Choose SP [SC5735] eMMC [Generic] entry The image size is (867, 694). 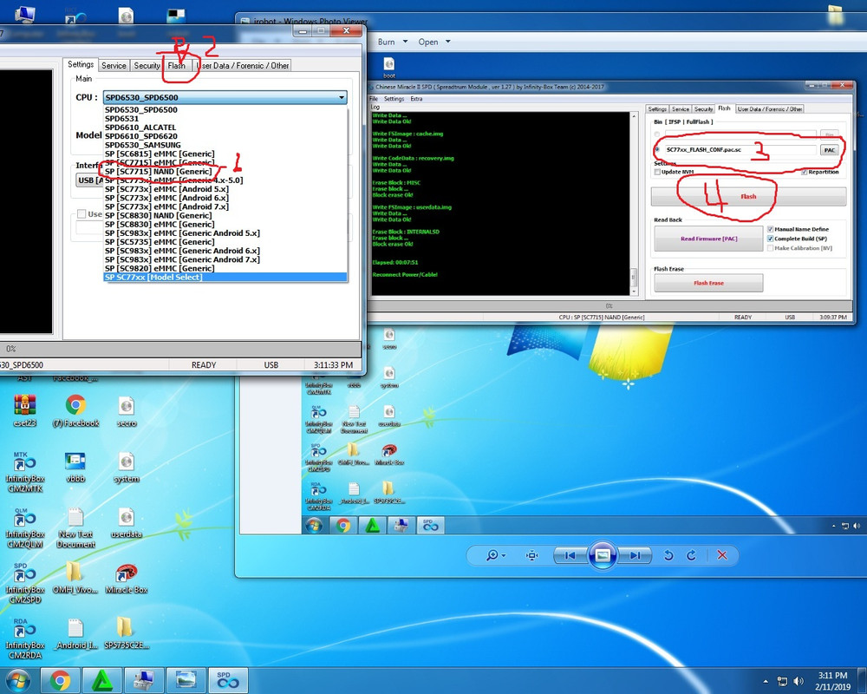coord(225,242)
